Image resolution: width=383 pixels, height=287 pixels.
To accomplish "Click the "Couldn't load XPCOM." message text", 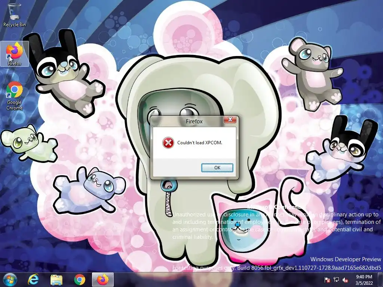I will (x=200, y=143).
